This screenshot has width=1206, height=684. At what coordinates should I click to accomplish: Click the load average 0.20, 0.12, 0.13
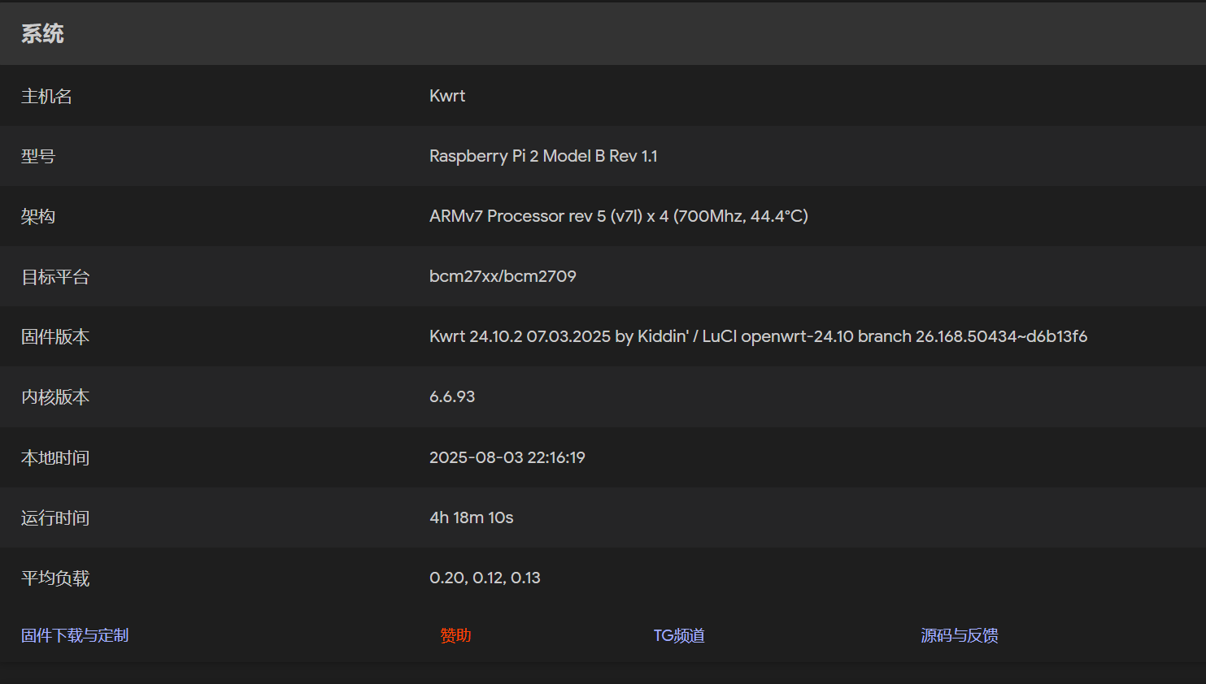point(485,578)
